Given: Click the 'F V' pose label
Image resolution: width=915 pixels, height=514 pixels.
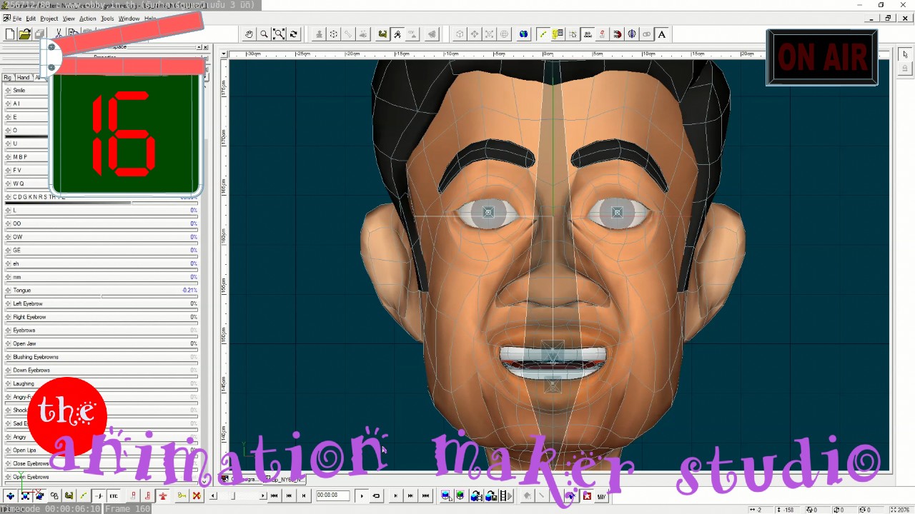Looking at the screenshot, I should pos(17,171).
